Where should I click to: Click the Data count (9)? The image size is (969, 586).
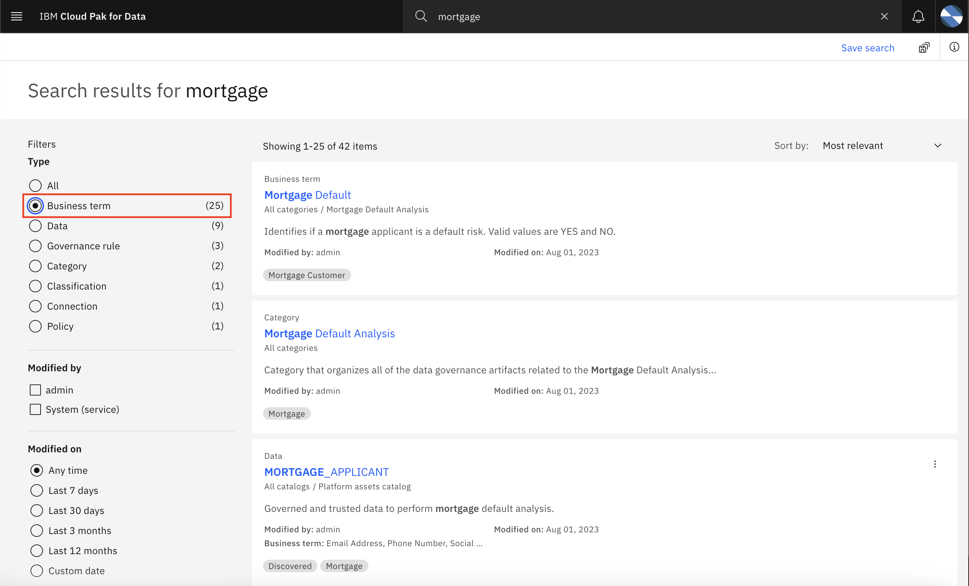click(x=218, y=225)
